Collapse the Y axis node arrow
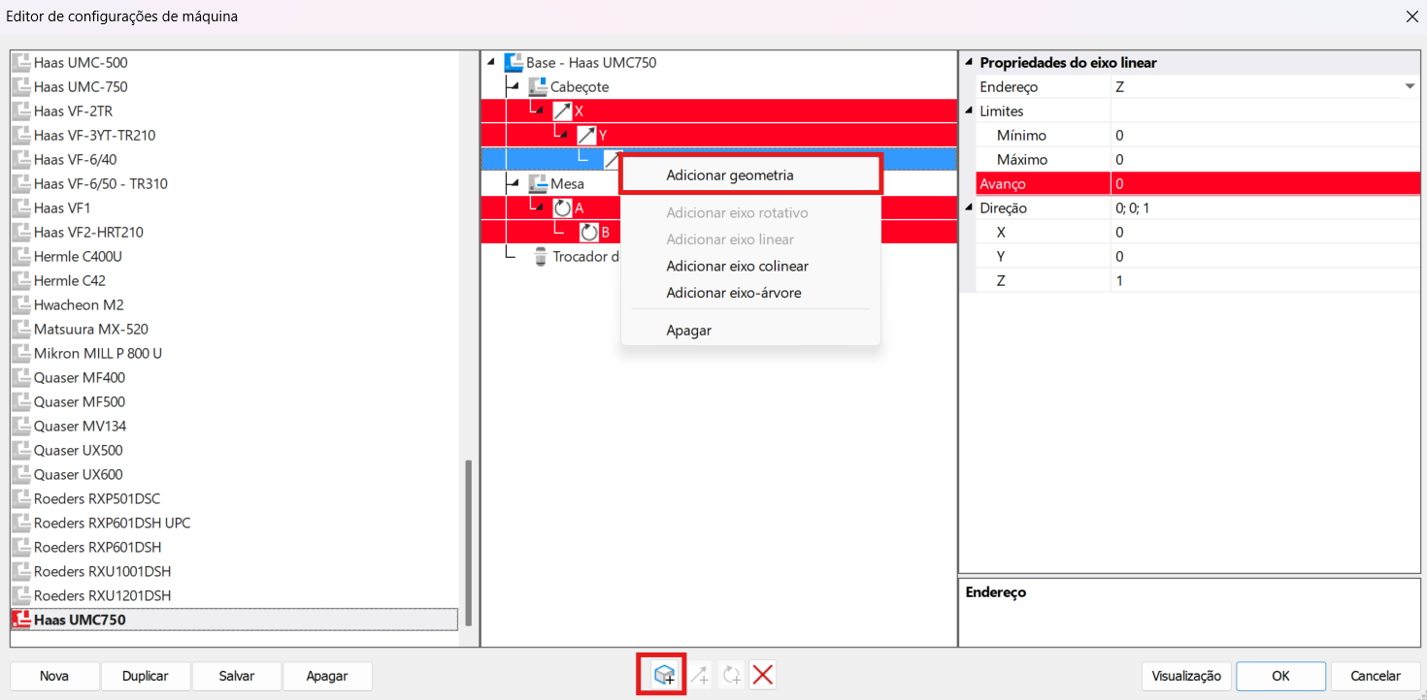1427x700 pixels. click(565, 136)
